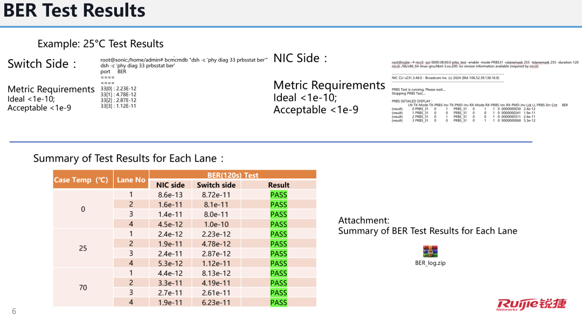The height and width of the screenshot is (316, 582).
Task: Select PASS result in the 2.23e-12 row
Action: click(x=279, y=234)
